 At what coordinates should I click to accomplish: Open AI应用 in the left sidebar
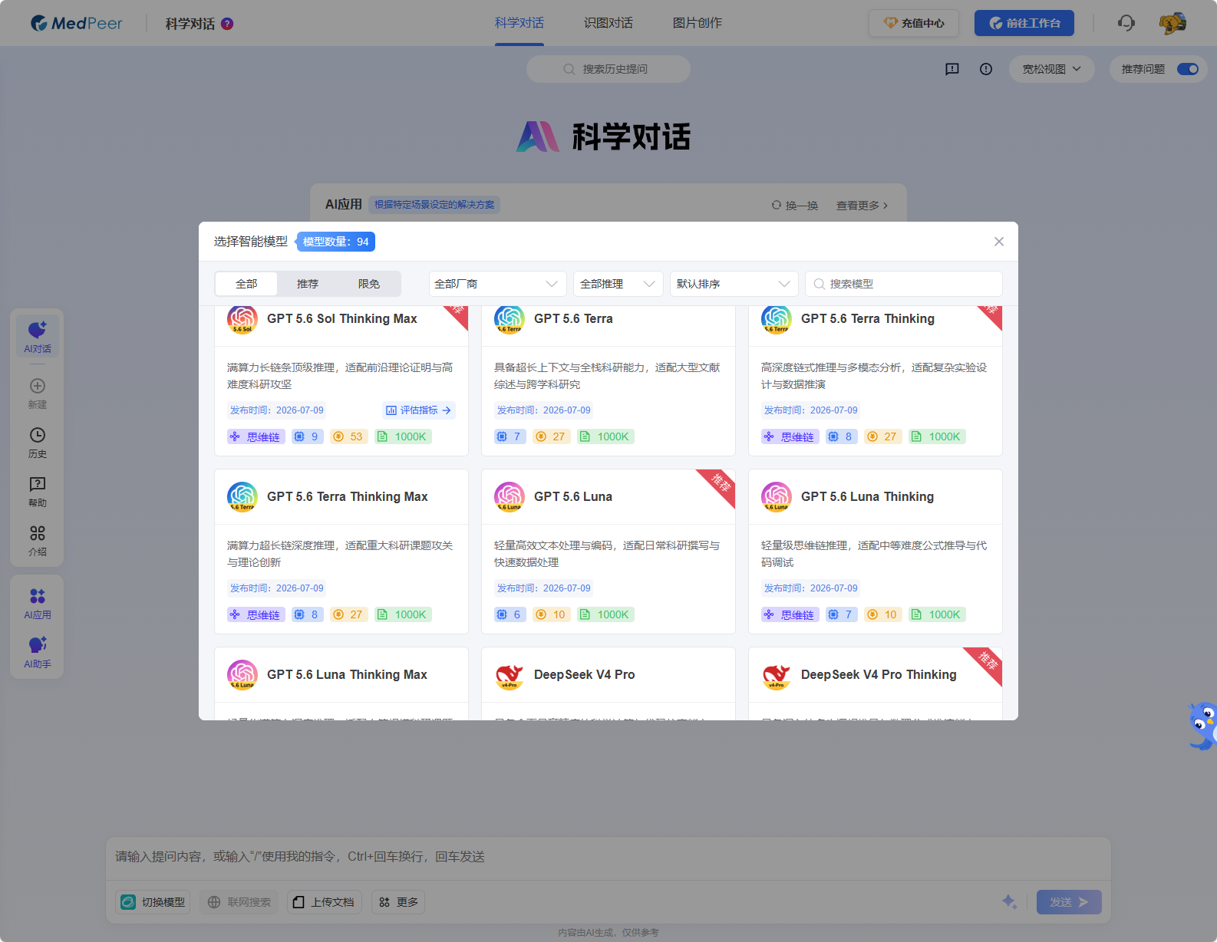pyautogui.click(x=38, y=604)
